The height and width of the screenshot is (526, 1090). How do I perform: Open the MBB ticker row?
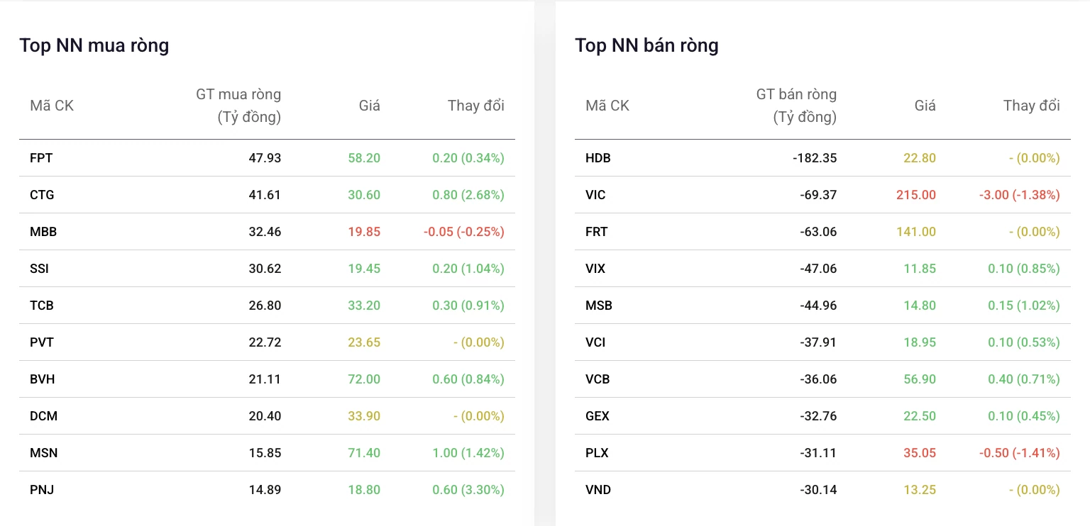point(43,232)
